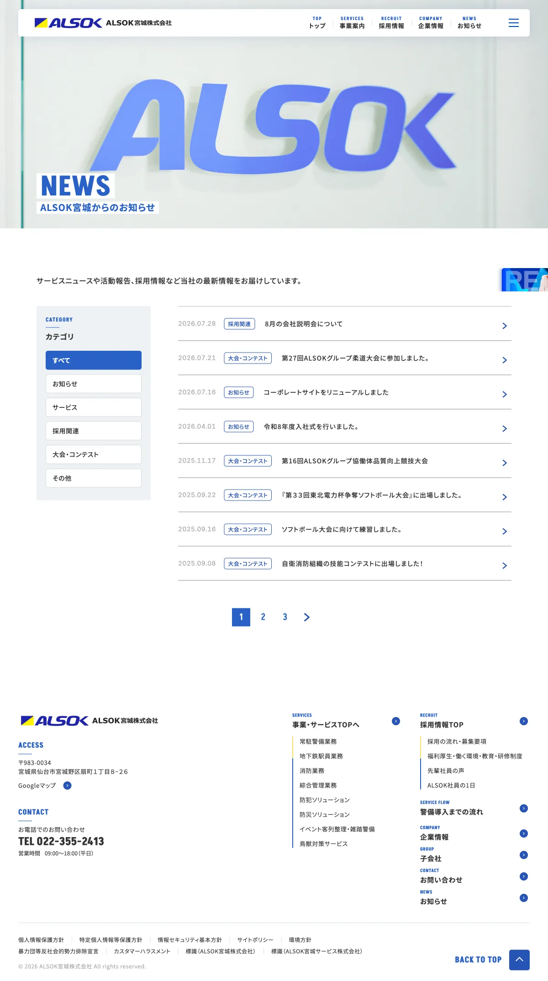Open the 鳥獣対策サービス footer link
The image size is (548, 981).
click(324, 844)
